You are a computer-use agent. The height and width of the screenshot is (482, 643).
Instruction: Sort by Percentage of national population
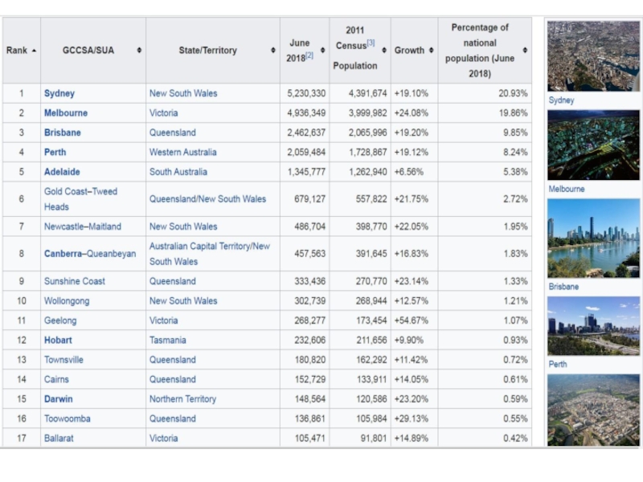(525, 51)
